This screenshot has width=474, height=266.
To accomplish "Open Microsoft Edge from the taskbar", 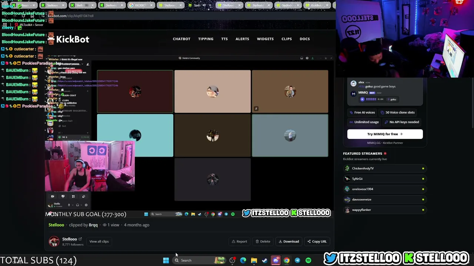I will [x=243, y=260].
